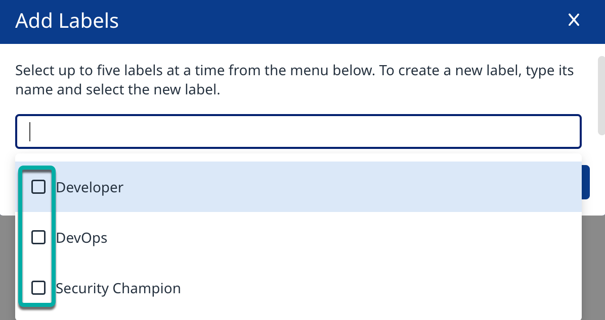Choose the DevOps label option
This screenshot has height=320, width=605.
[81, 238]
